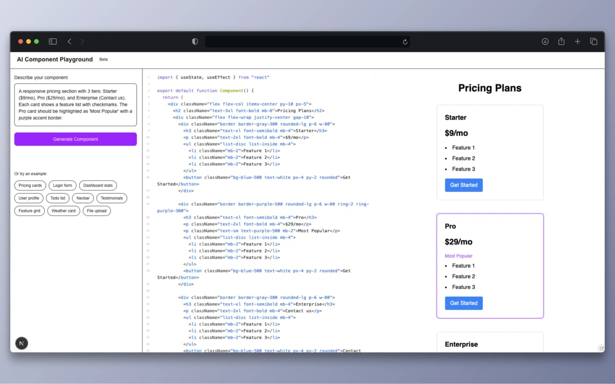615x384 pixels.
Task: Select the Login form example
Action: click(62, 185)
